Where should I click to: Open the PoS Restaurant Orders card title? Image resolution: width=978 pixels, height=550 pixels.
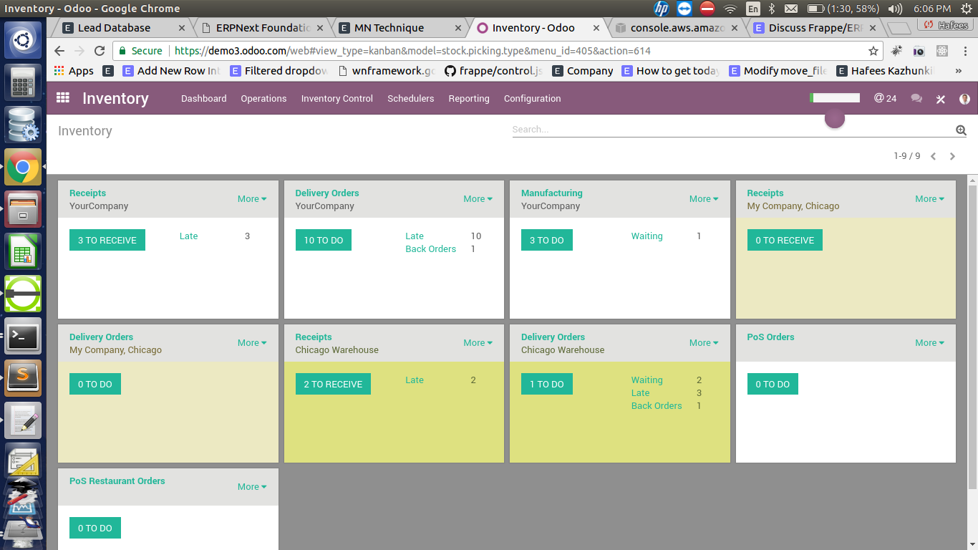coord(117,481)
